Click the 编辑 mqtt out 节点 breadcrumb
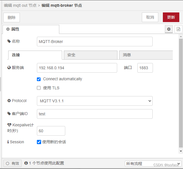Image resolution: width=183 pixels, height=169 pixels. pyautogui.click(x=20, y=5)
